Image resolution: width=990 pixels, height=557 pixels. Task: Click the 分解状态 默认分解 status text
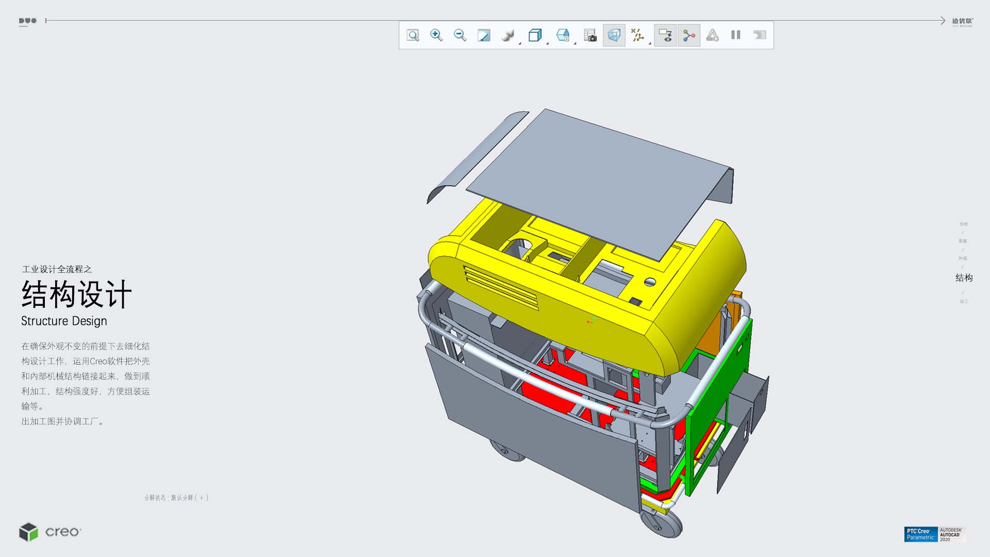(176, 498)
